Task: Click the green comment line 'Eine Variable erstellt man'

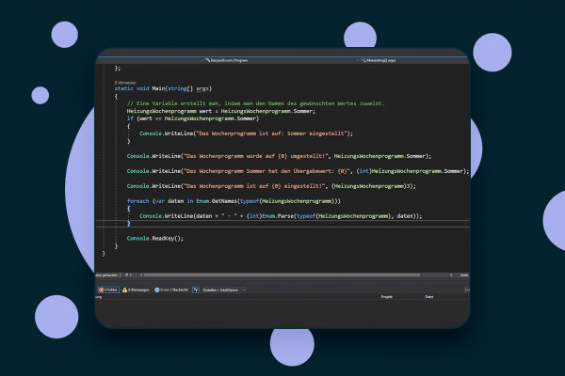Action: pos(255,103)
